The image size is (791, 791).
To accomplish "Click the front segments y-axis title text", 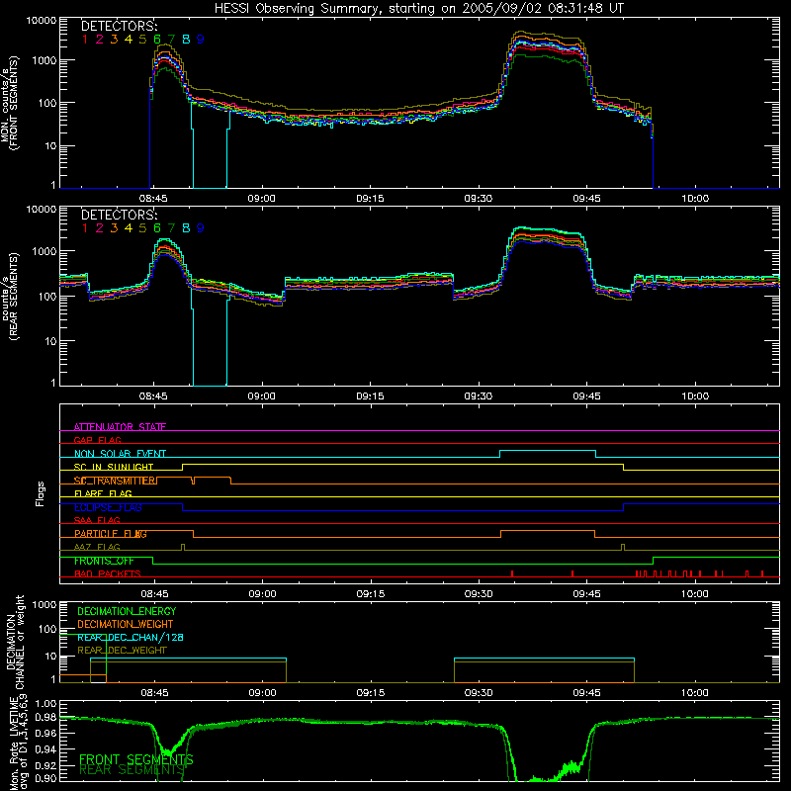I will 10,104.
